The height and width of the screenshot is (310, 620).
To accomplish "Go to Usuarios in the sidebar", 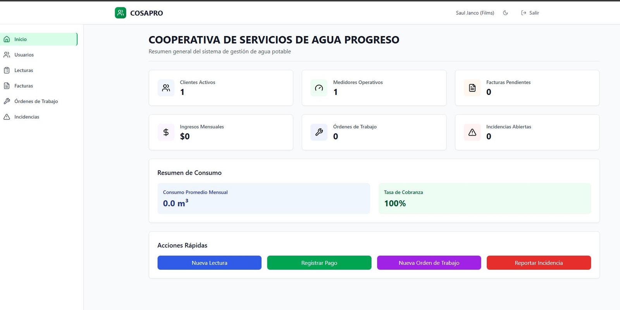I will pyautogui.click(x=24, y=55).
